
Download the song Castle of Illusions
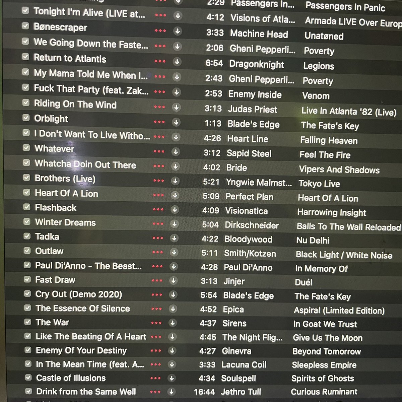pos(172,378)
